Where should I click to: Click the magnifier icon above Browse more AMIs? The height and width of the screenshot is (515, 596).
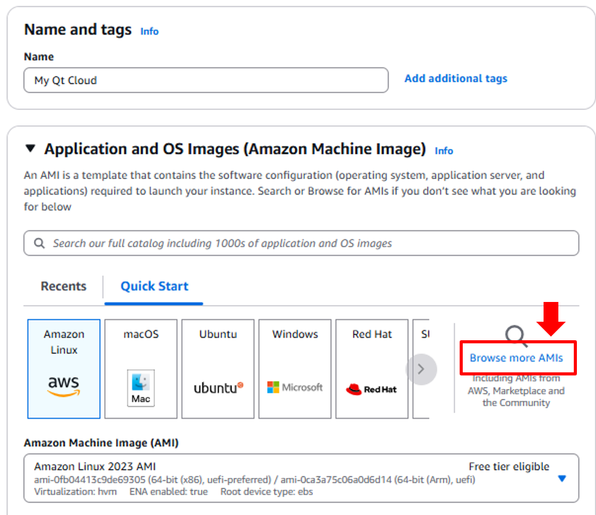[516, 336]
